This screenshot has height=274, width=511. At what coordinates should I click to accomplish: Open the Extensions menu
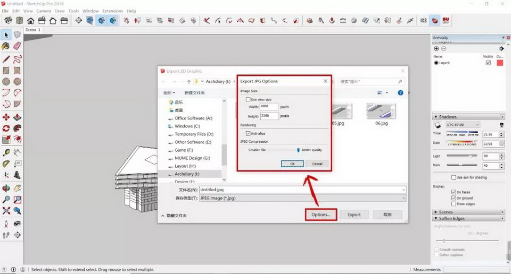pyautogui.click(x=112, y=11)
